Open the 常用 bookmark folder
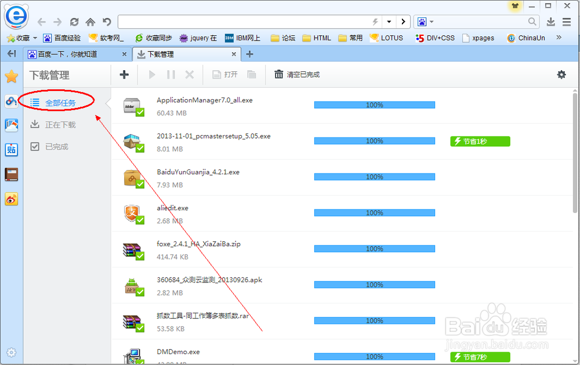 [x=351, y=38]
